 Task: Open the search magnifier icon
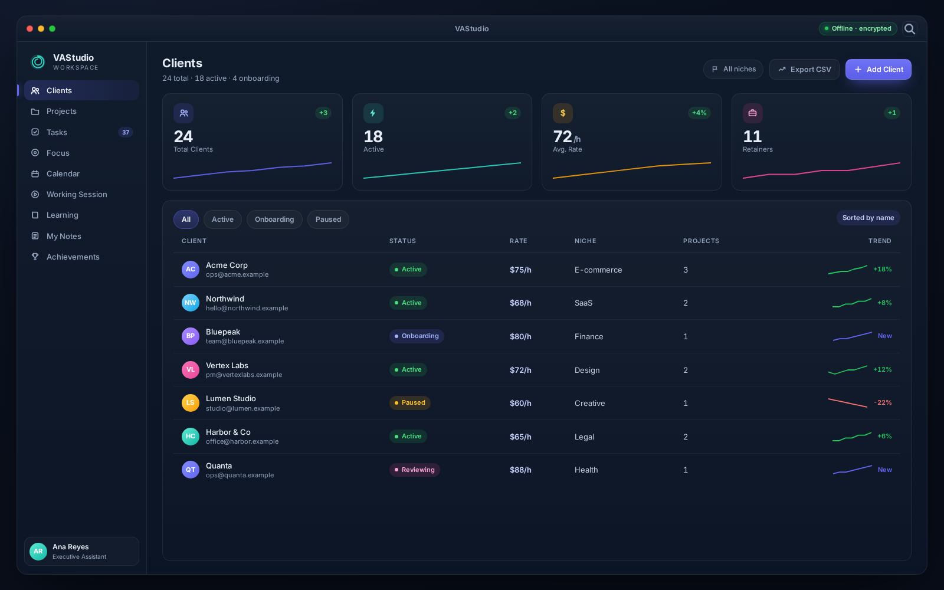(910, 29)
